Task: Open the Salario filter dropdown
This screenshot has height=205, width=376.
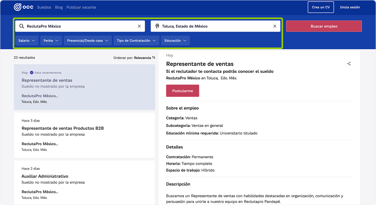Action: [x=27, y=40]
